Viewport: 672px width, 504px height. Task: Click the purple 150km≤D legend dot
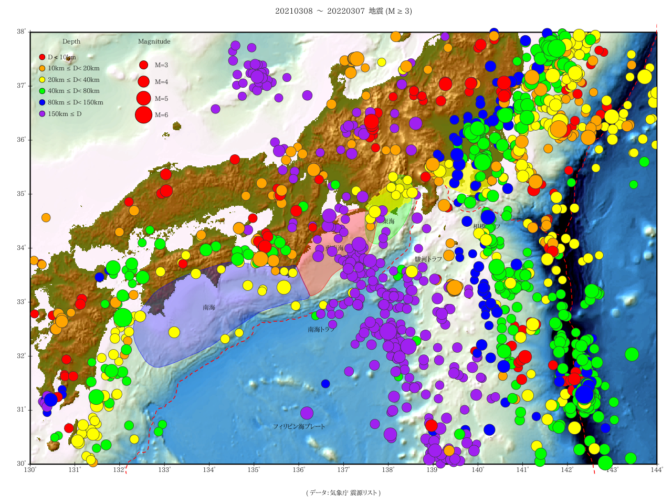point(43,114)
